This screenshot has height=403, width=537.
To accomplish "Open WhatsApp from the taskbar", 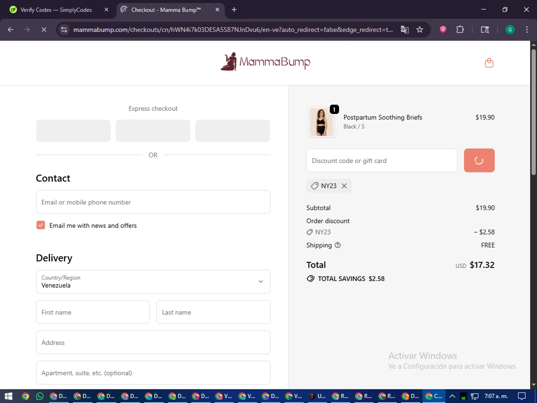I will coord(40,396).
